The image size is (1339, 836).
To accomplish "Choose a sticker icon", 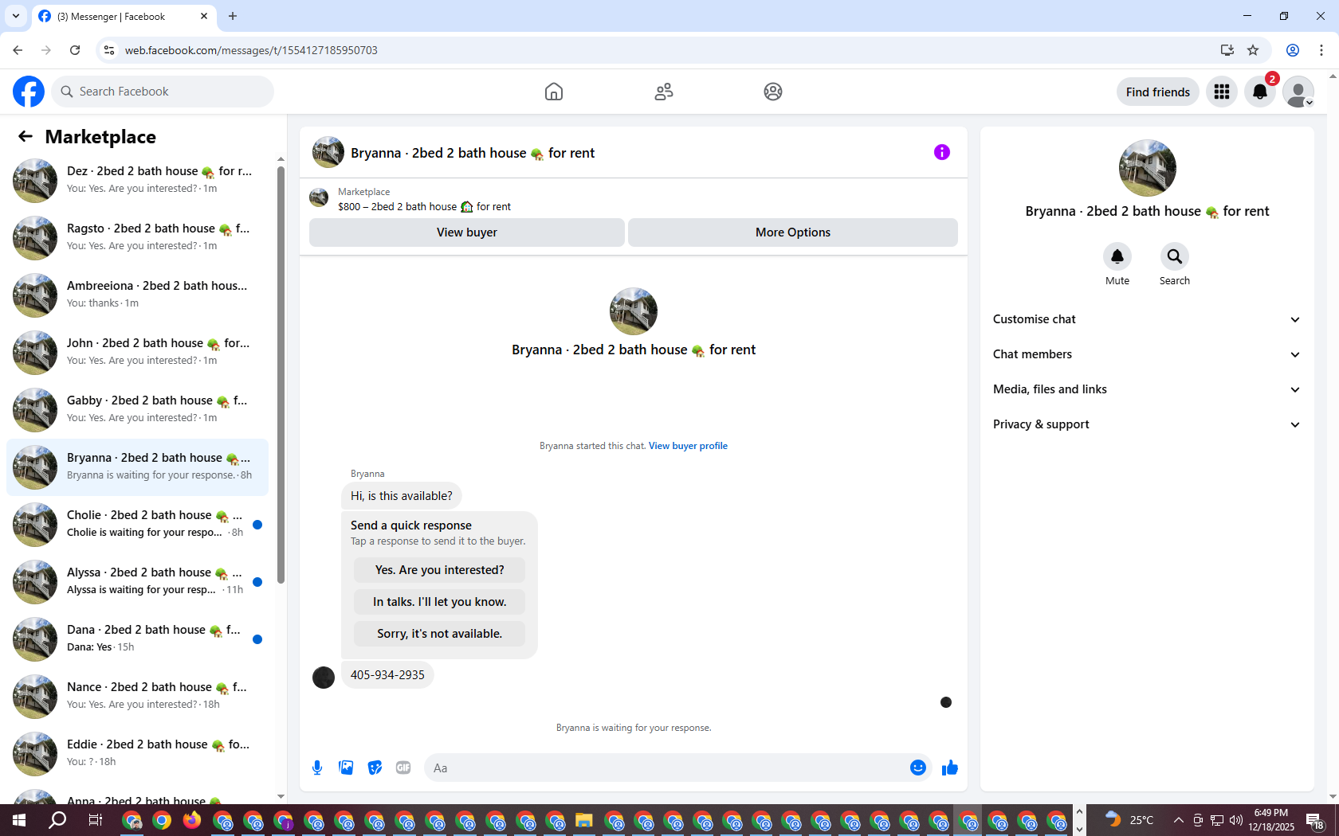I will 375,768.
